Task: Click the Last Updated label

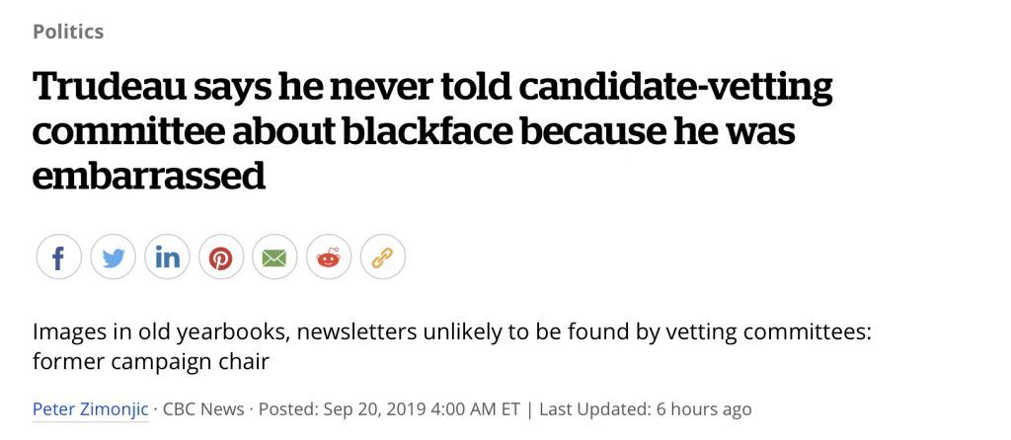Action: (x=595, y=409)
